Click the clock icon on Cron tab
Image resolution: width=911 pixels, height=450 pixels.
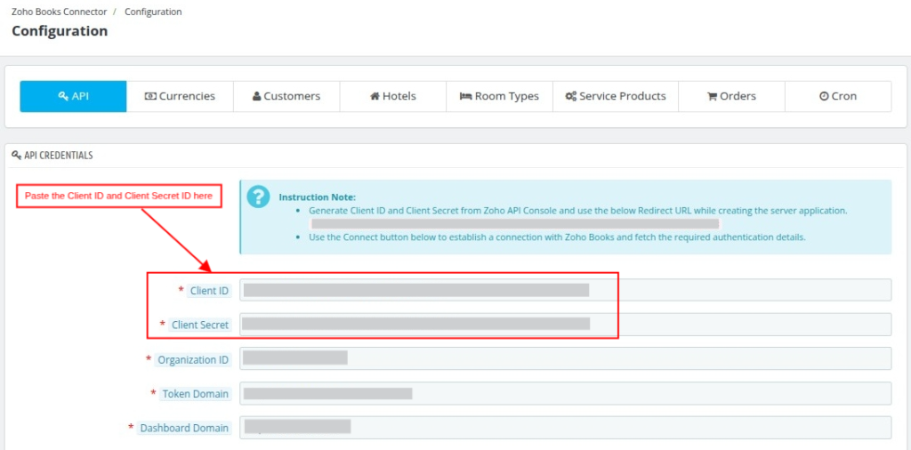(x=824, y=96)
